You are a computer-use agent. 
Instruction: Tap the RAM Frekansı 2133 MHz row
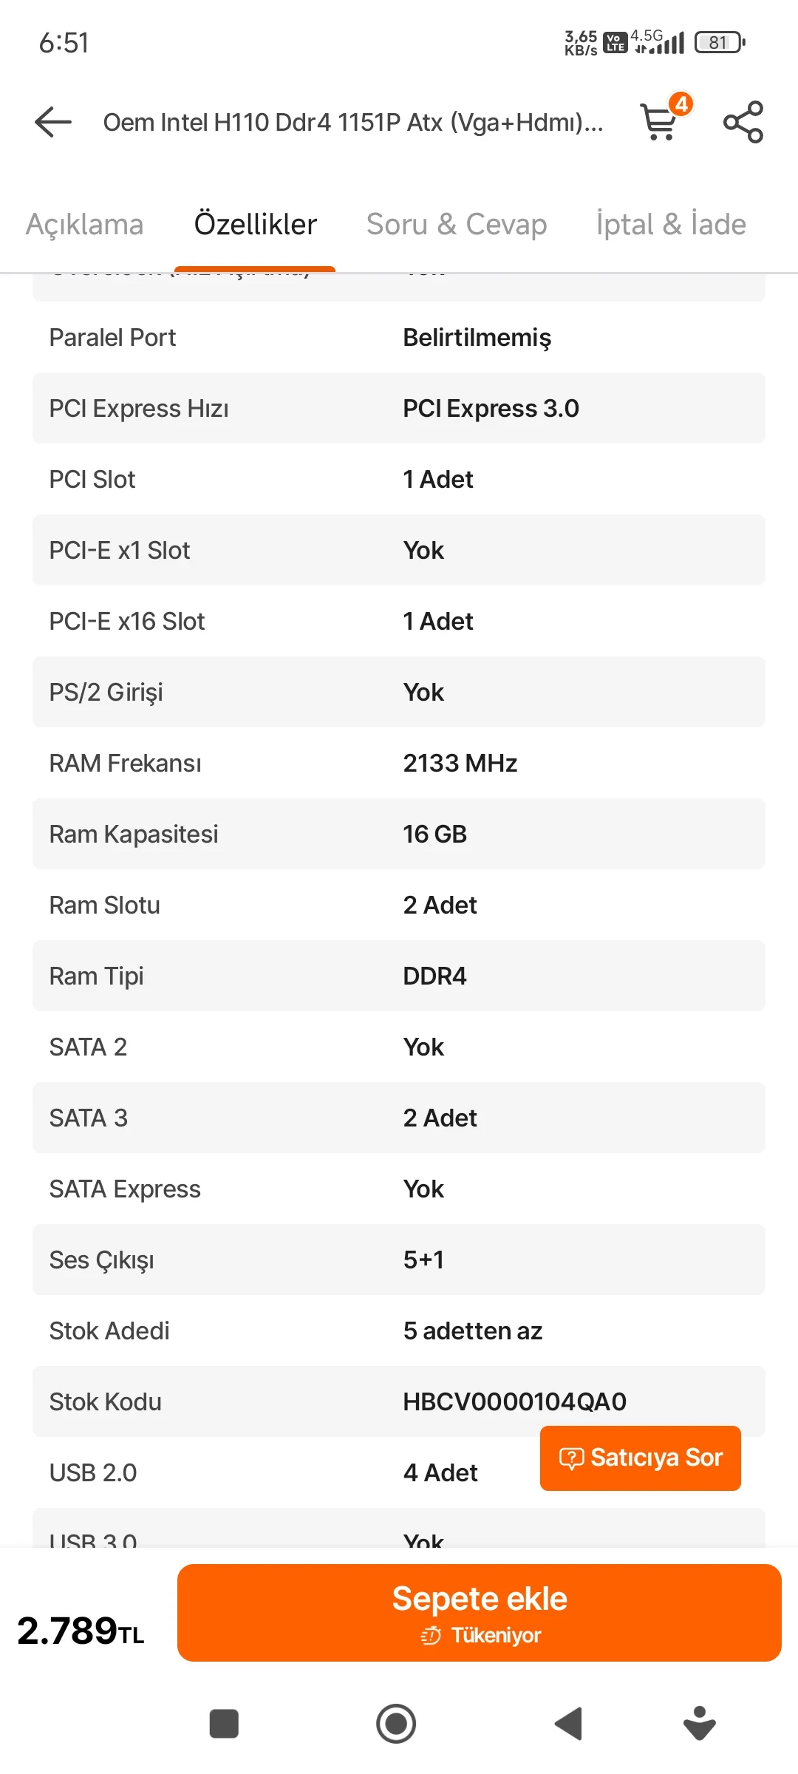point(399,763)
